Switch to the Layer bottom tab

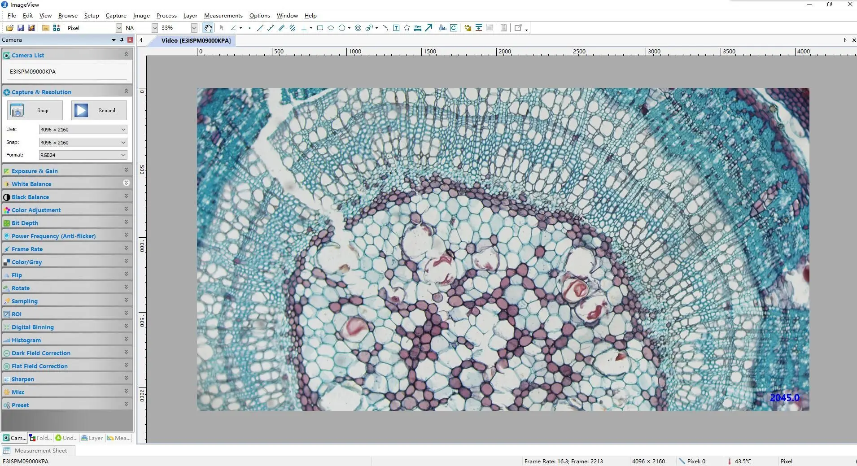pos(92,438)
